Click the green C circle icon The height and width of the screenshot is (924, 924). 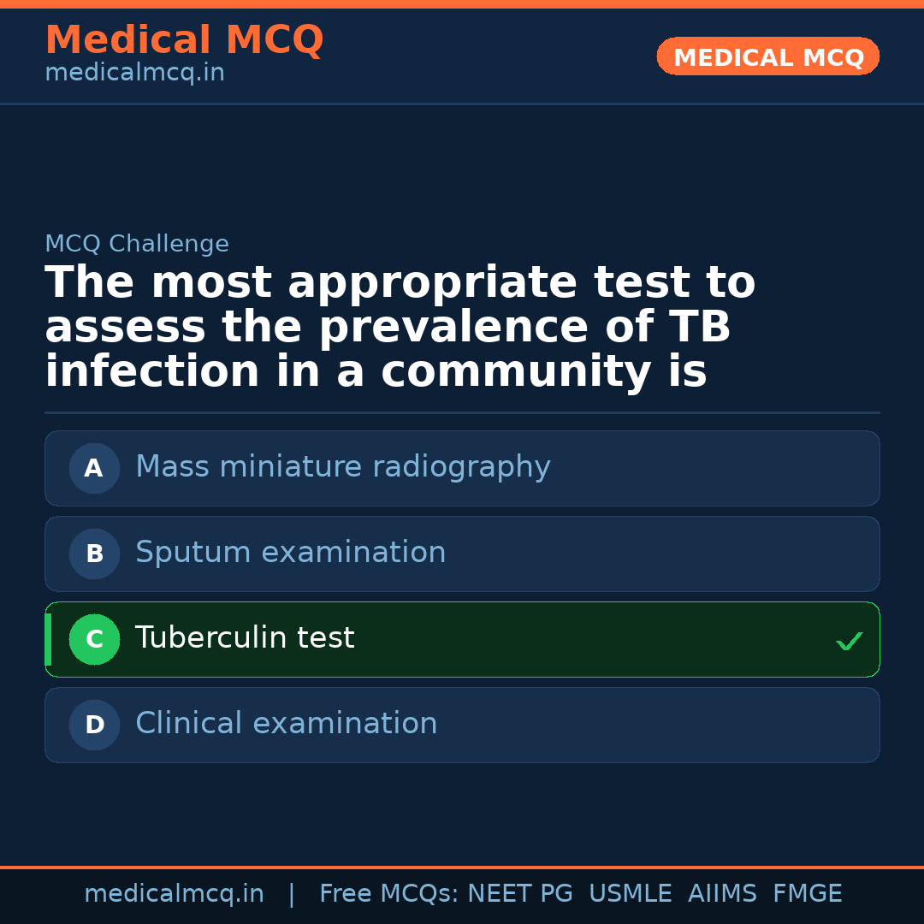click(94, 639)
